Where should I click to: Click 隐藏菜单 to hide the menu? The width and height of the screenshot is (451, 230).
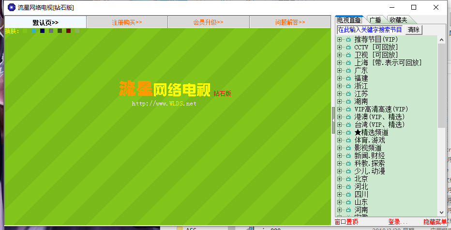coord(435,222)
